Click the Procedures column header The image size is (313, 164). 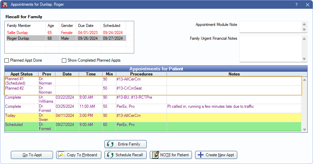pos(141,74)
